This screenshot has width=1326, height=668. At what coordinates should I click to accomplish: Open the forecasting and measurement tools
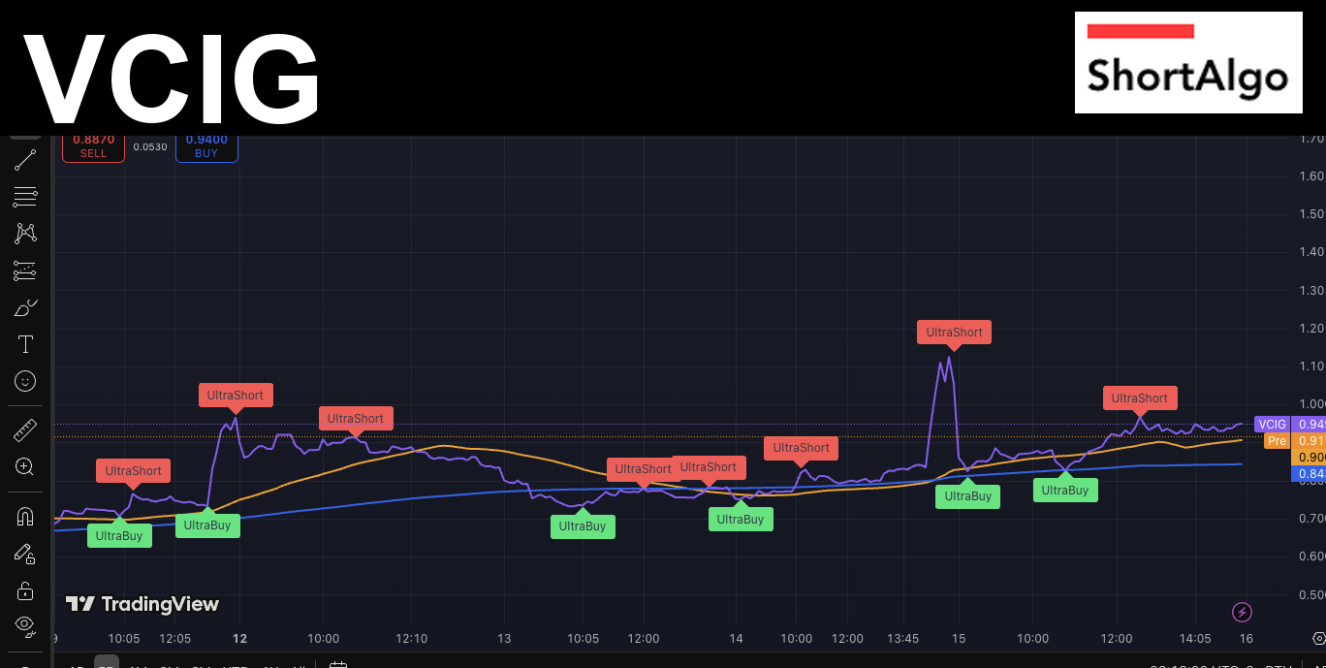[x=25, y=270]
